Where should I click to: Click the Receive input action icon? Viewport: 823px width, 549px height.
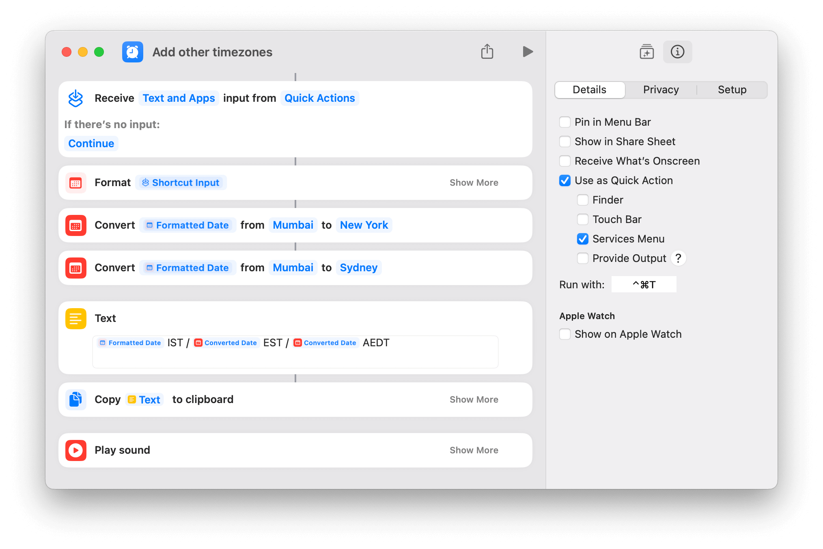coord(76,97)
